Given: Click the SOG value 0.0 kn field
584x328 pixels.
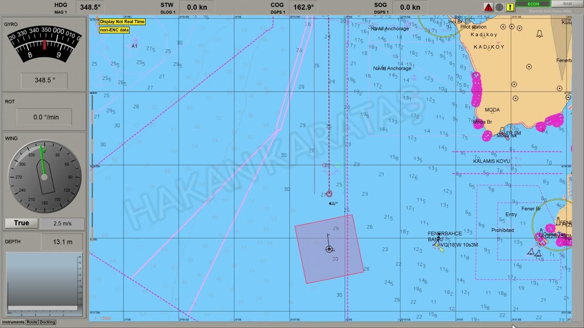Looking at the screenshot, I should (x=410, y=7).
